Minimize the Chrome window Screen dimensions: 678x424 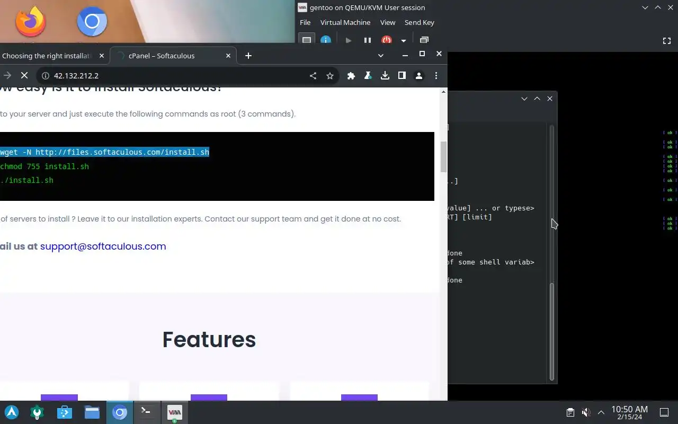[405, 55]
